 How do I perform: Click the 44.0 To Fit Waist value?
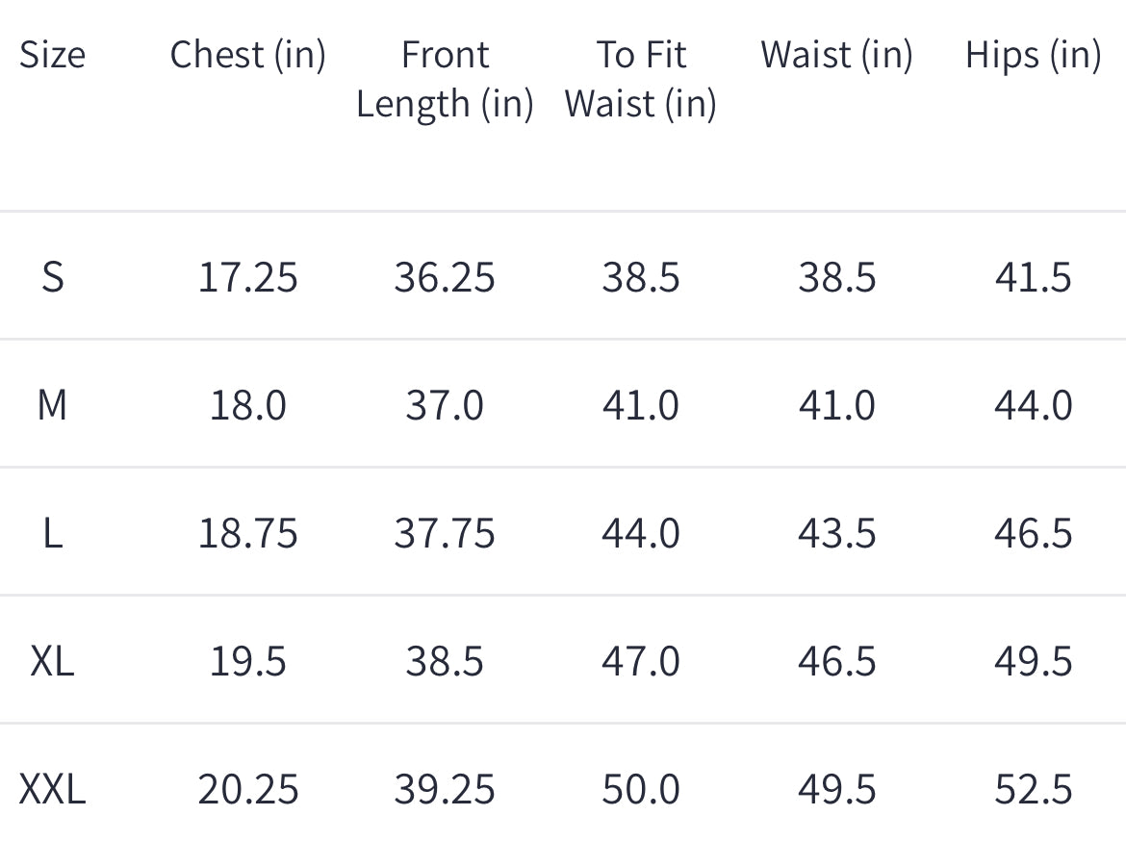point(641,533)
